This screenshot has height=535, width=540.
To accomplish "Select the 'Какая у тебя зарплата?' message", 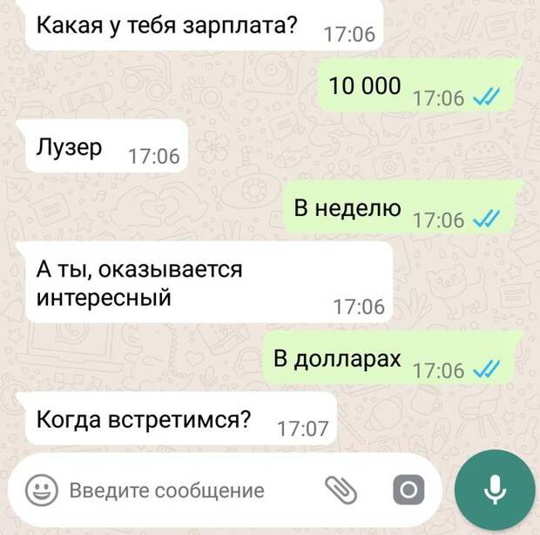I will [204, 25].
